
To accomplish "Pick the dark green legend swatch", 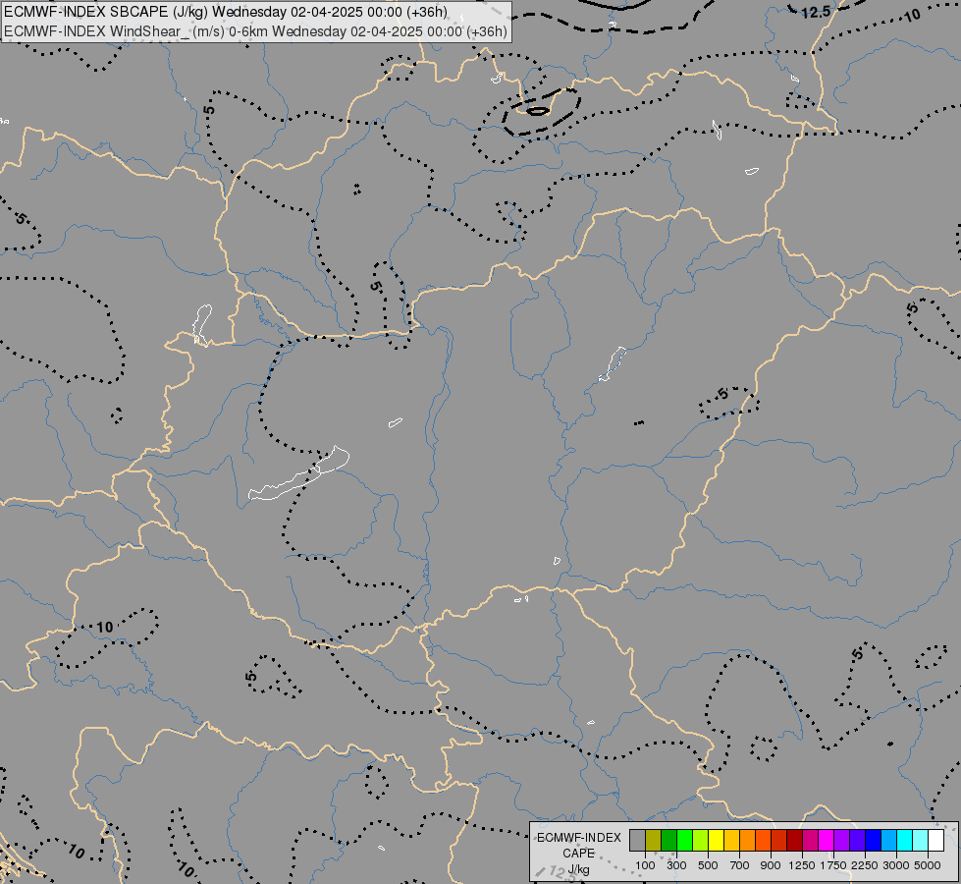I will [x=669, y=841].
